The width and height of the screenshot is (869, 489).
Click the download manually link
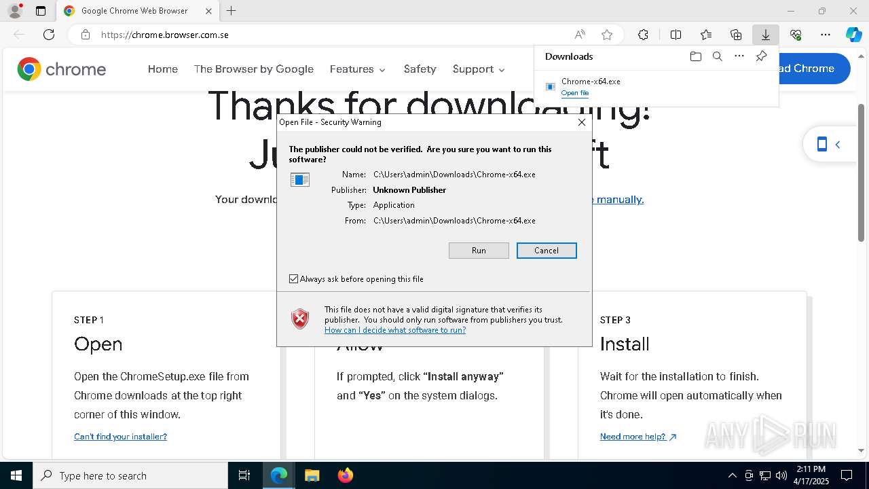(x=618, y=199)
